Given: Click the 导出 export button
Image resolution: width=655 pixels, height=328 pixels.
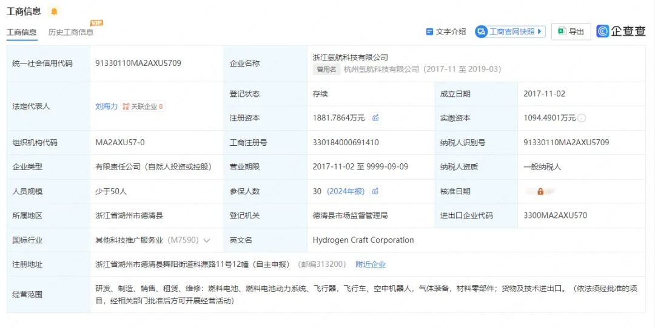Looking at the screenshot, I should click(571, 31).
